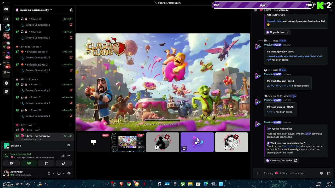Deafen with the headphones button
The height and width of the screenshot is (188, 335).
[59, 173]
